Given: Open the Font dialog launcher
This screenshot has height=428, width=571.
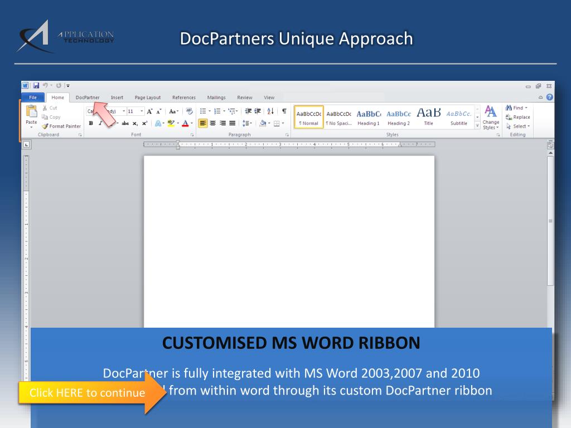Looking at the screenshot, I should pyautogui.click(x=192, y=135).
